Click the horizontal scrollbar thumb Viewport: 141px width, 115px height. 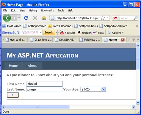pyautogui.click(x=38, y=107)
